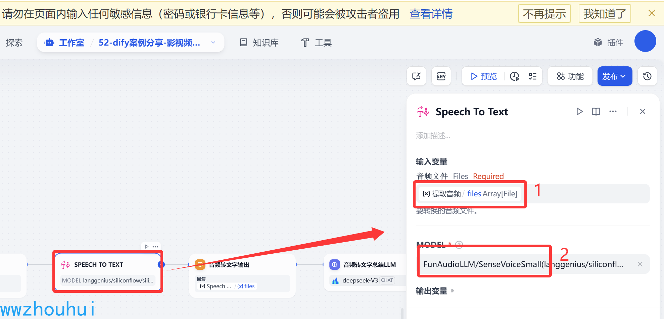Viewport: 664px width, 319px height.
Task: Dismiss the warning banner with X
Action: 652,13
